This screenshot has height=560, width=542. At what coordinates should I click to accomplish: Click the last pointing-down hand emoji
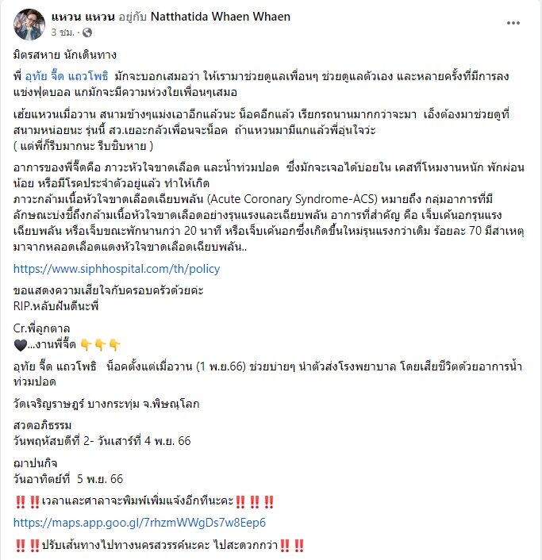tap(114, 344)
